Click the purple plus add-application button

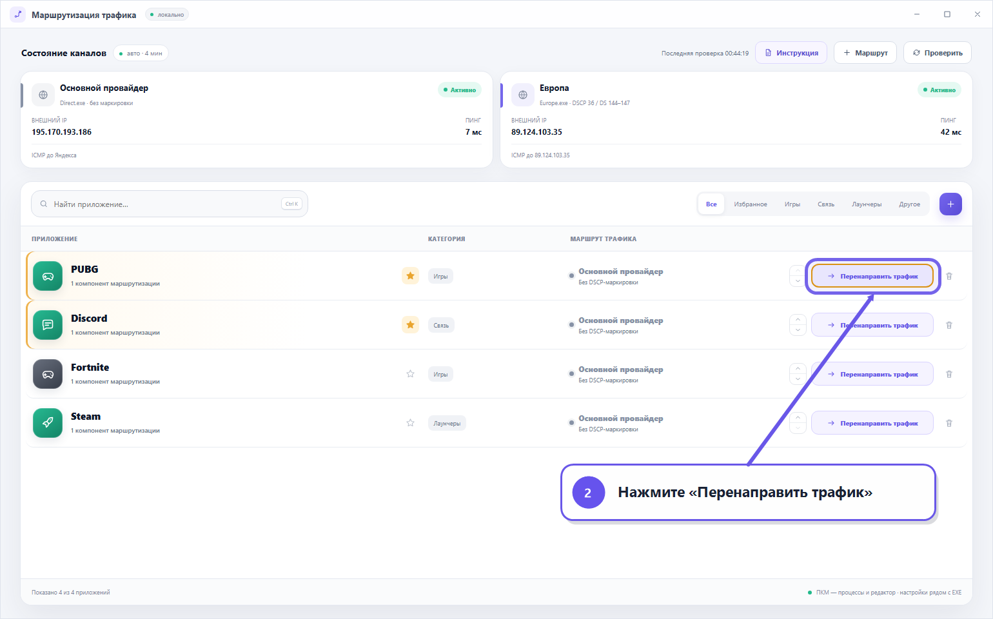pyautogui.click(x=950, y=204)
